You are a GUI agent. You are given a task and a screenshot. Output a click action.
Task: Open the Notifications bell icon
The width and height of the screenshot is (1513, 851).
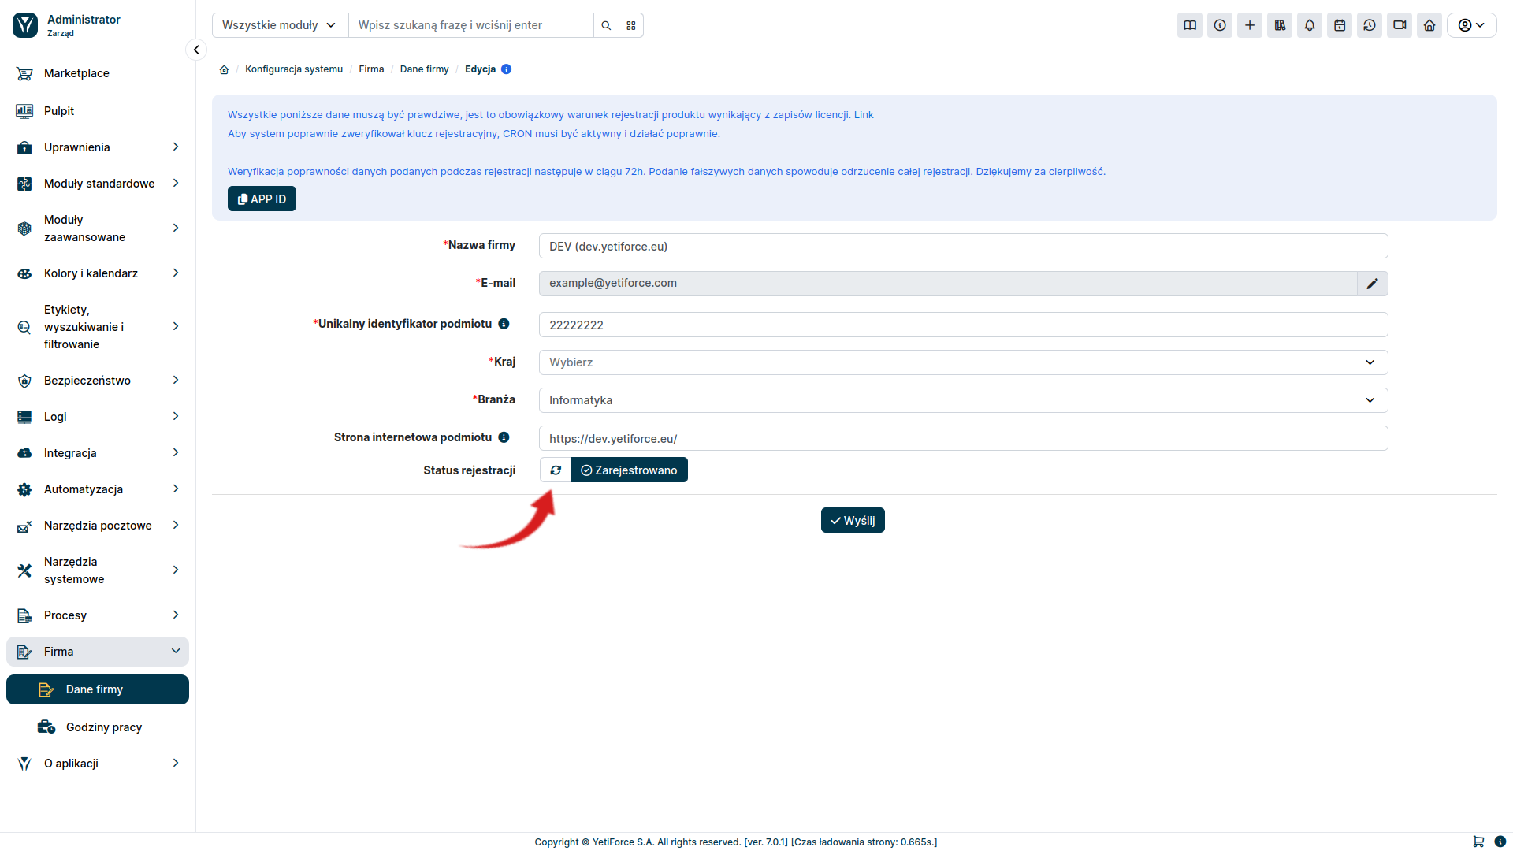pyautogui.click(x=1310, y=25)
